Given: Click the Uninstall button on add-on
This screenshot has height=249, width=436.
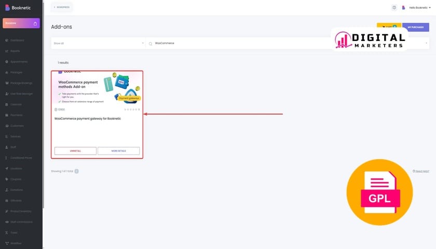Looking at the screenshot, I should [x=75, y=151].
